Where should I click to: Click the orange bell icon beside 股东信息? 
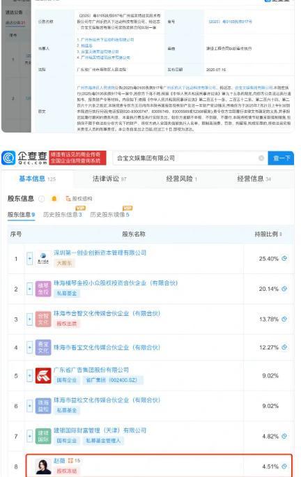click(54, 199)
